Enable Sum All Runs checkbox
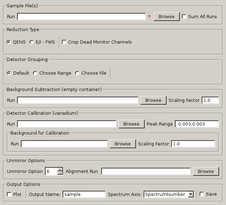Image resolution: width=226 pixels, height=205 pixels. [184, 17]
